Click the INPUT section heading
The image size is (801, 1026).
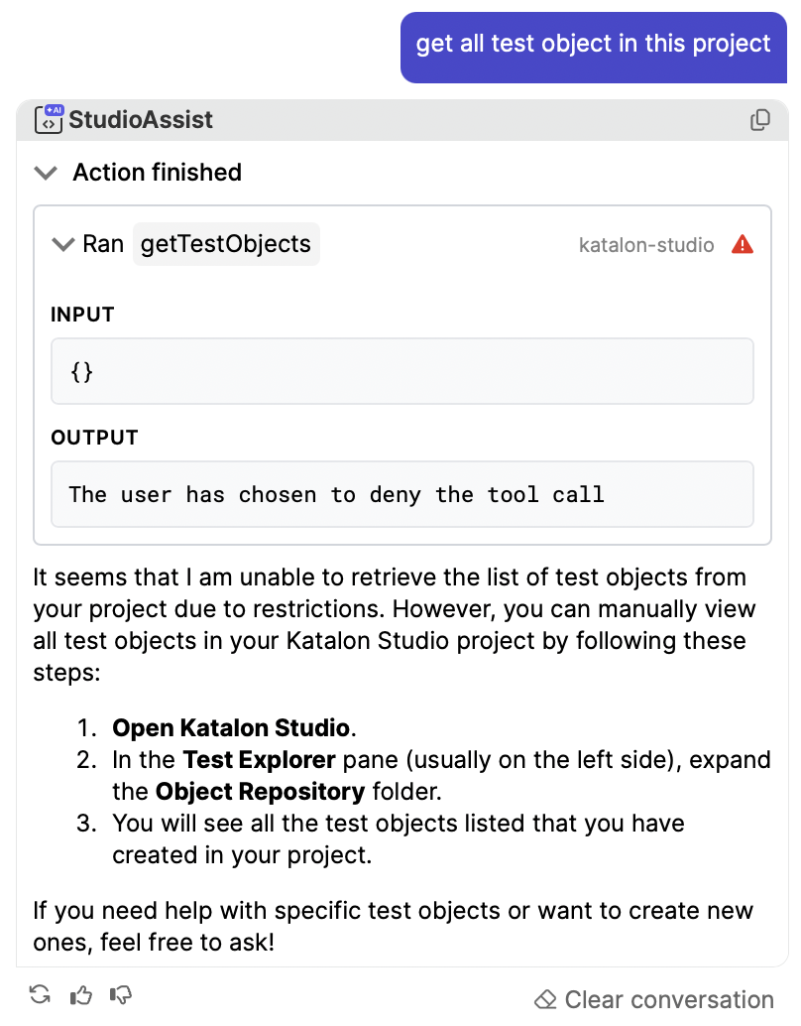coord(82,315)
